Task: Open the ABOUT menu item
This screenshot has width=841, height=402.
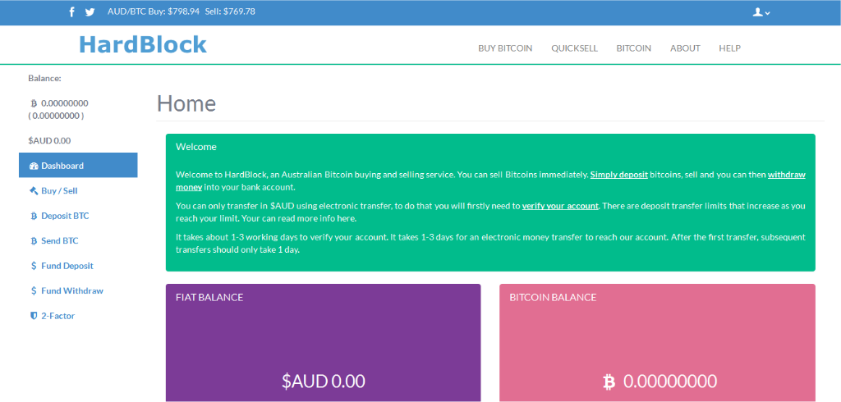Action: (x=685, y=48)
